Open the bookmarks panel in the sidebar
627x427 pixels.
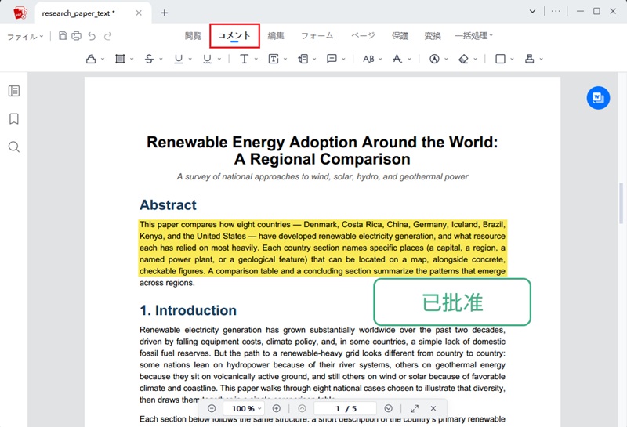[14, 119]
